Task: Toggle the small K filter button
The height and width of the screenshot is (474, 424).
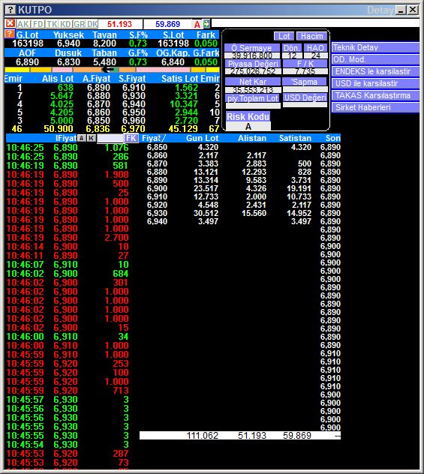Action: (x=91, y=138)
